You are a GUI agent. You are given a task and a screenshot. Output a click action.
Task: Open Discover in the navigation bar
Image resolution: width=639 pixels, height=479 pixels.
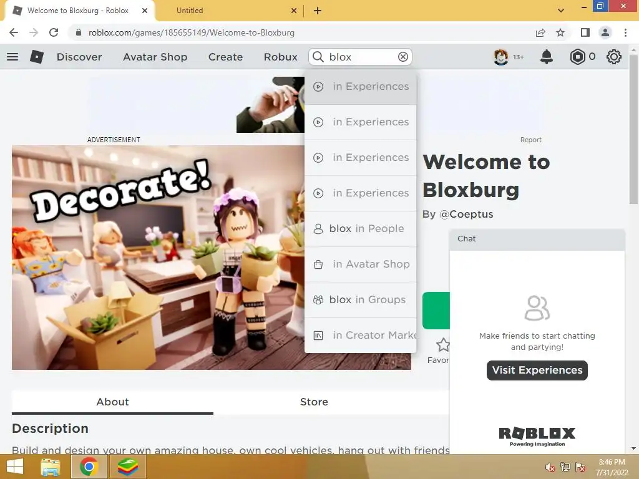pos(79,57)
